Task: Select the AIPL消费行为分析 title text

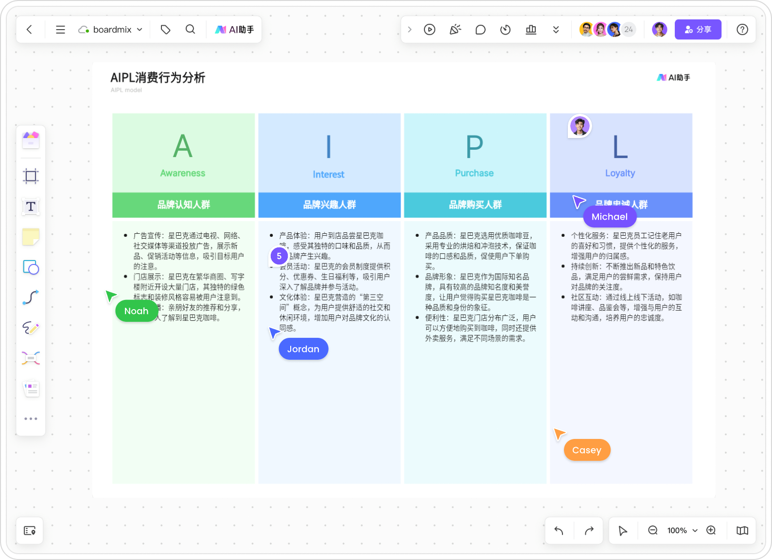Action: pos(158,78)
